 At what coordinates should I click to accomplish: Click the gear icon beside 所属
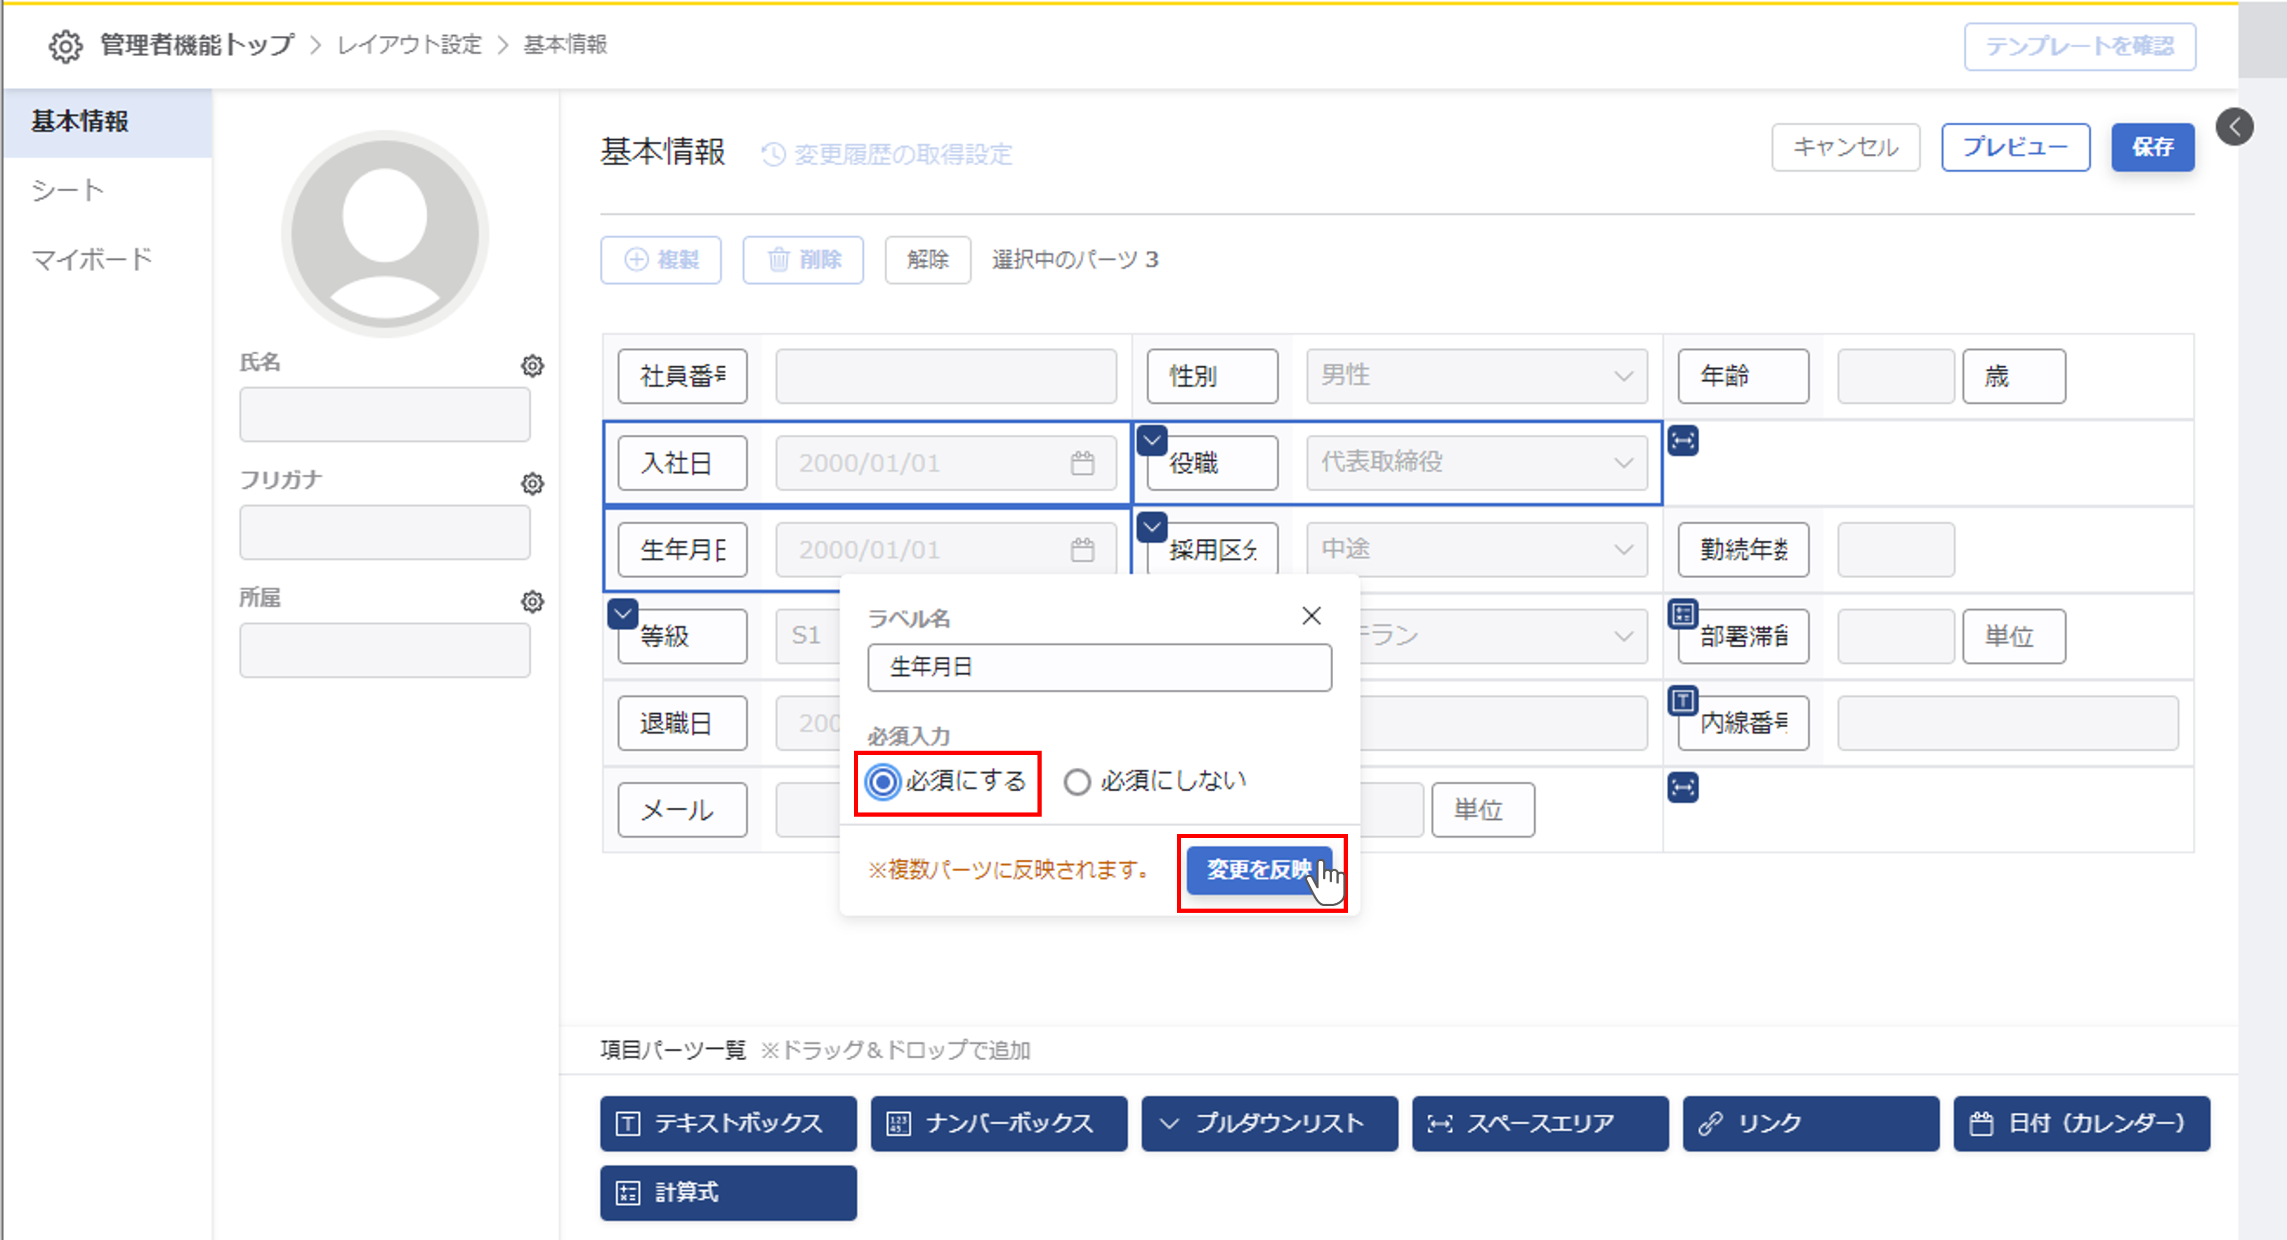pos(532,602)
